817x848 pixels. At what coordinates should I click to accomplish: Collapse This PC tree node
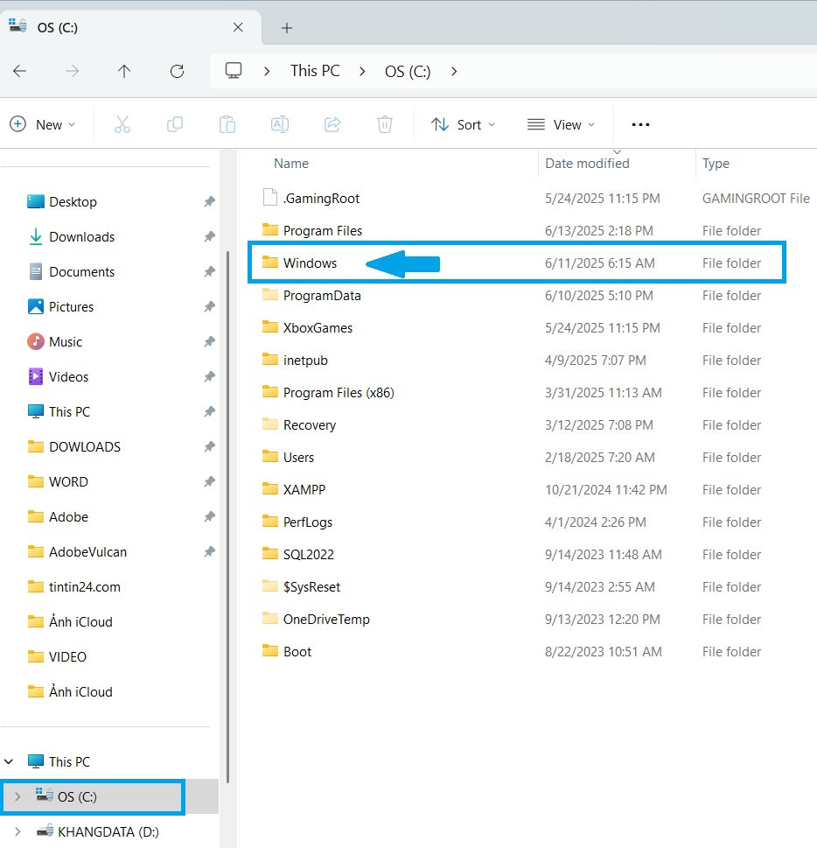click(9, 762)
